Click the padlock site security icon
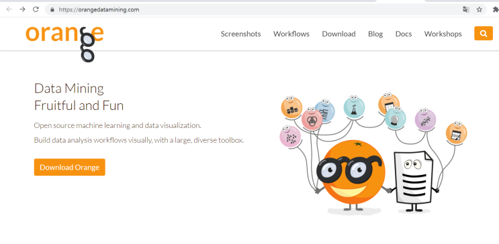 point(52,9)
